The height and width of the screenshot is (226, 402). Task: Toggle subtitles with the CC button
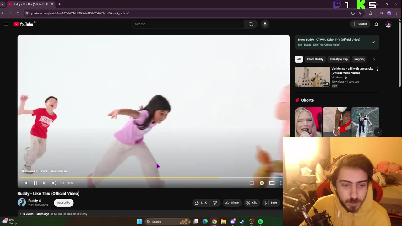click(x=252, y=183)
